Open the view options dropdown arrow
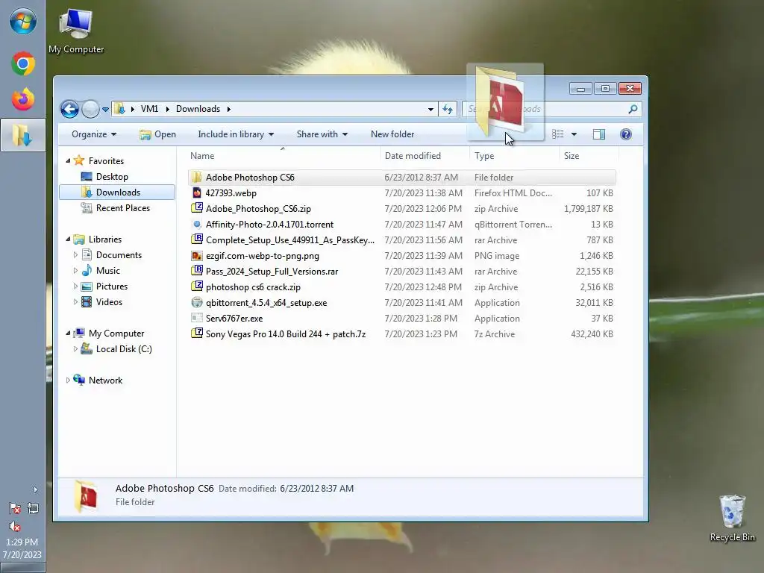The image size is (764, 573). click(574, 134)
